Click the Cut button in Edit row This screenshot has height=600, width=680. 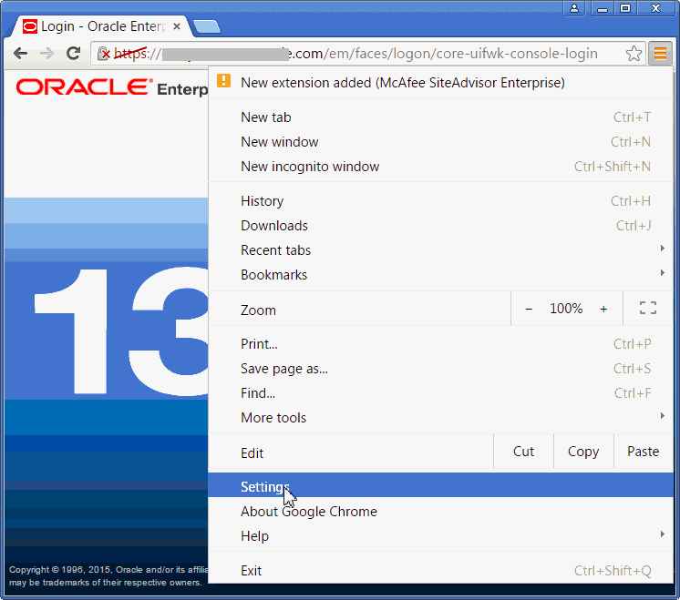click(523, 452)
